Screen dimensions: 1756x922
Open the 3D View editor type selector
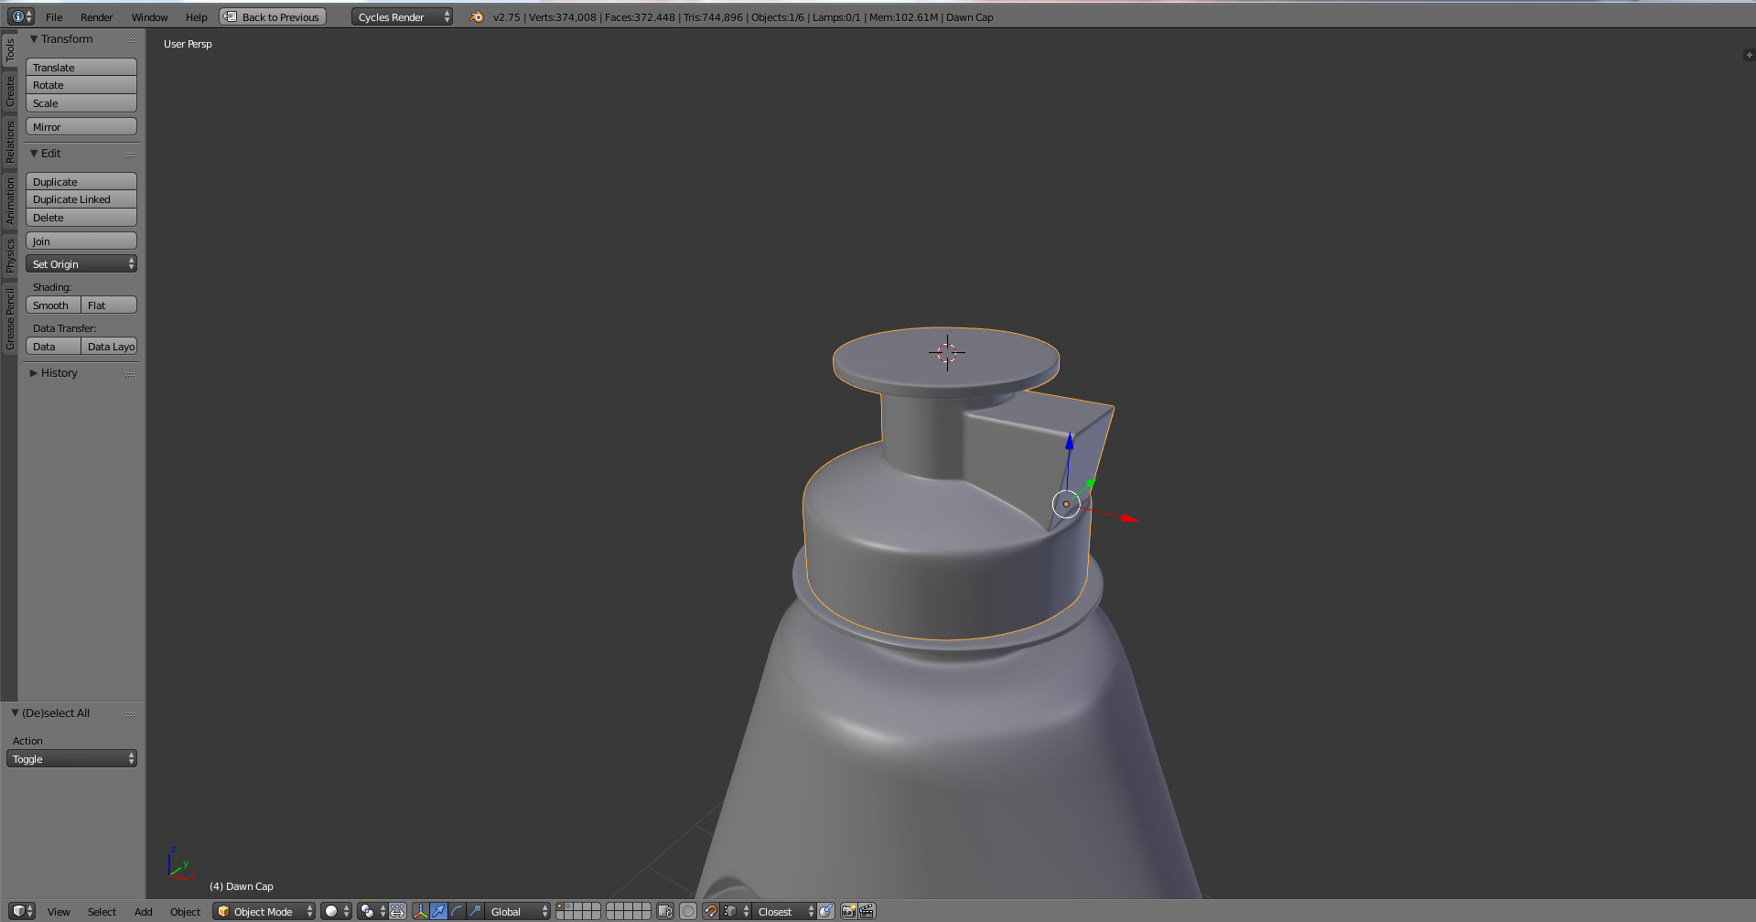(21, 911)
